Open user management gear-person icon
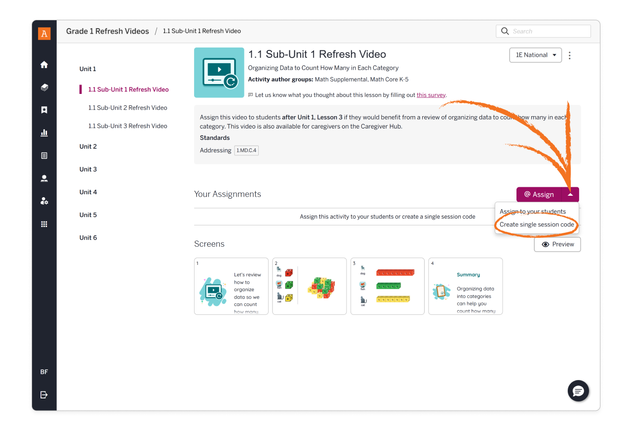 (43, 201)
